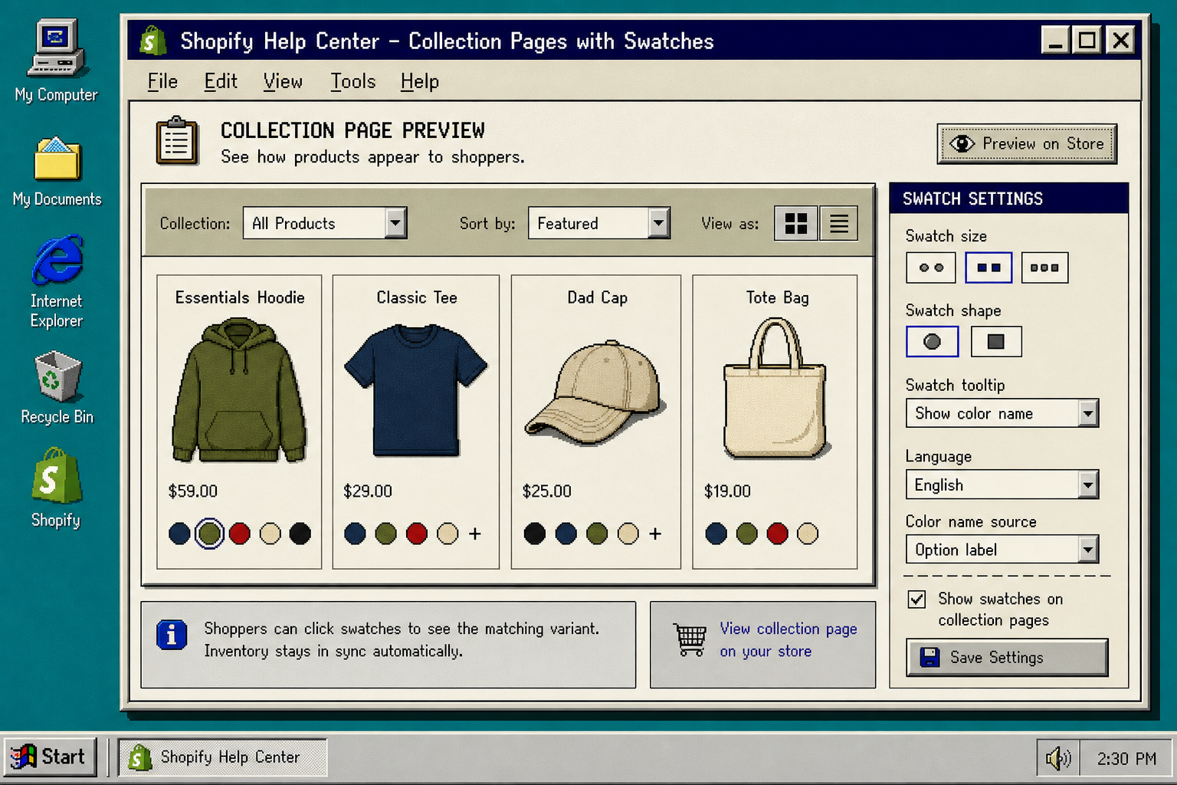Click the Tote Bag product image
The image size is (1177, 785).
tap(775, 389)
